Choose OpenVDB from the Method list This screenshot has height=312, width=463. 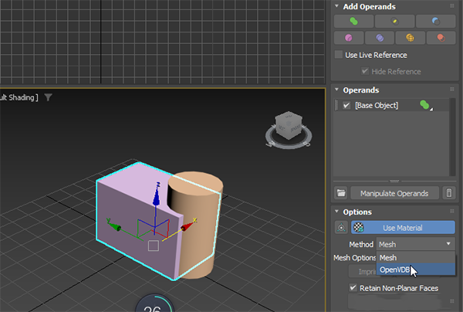[x=395, y=270]
